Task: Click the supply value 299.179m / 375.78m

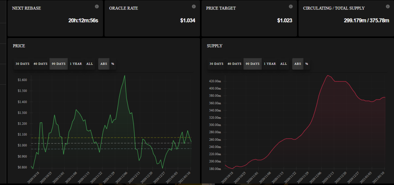Action: pyautogui.click(x=366, y=21)
